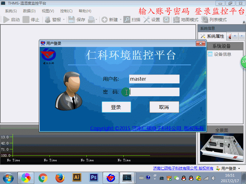Open the 系统(S) menu

10,11
